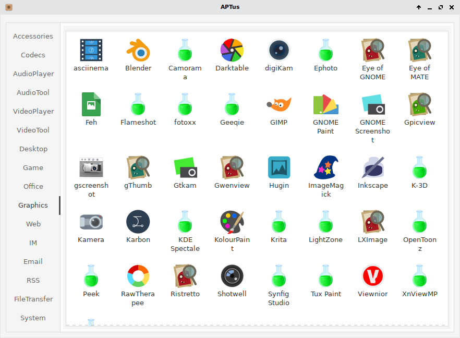
Task: Select the red Viewnior icon
Action: (x=372, y=276)
